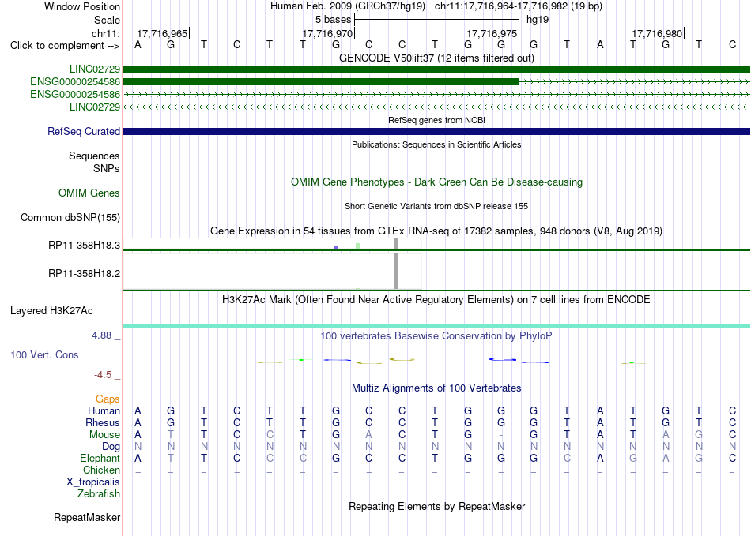Click the Human species row label
751x536 pixels.
pyautogui.click(x=104, y=410)
